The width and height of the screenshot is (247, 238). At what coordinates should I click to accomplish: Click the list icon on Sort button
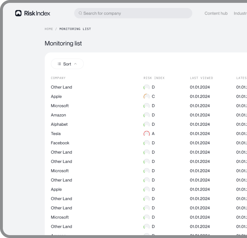[x=59, y=64]
